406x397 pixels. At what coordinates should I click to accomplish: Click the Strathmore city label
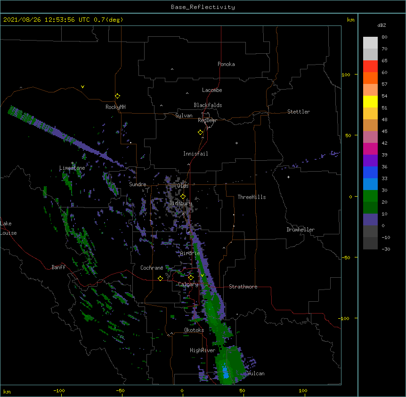point(243,287)
